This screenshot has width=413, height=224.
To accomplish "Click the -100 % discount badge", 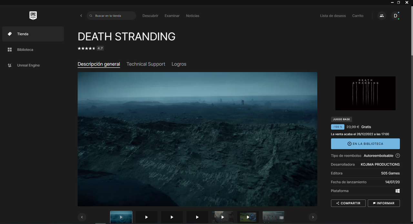I will [337, 127].
